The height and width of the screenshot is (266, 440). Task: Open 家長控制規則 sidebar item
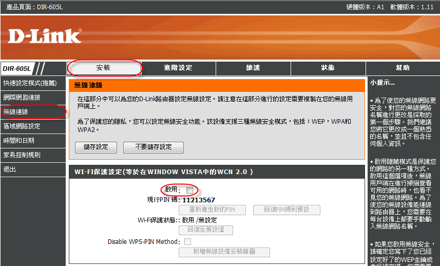pos(33,155)
